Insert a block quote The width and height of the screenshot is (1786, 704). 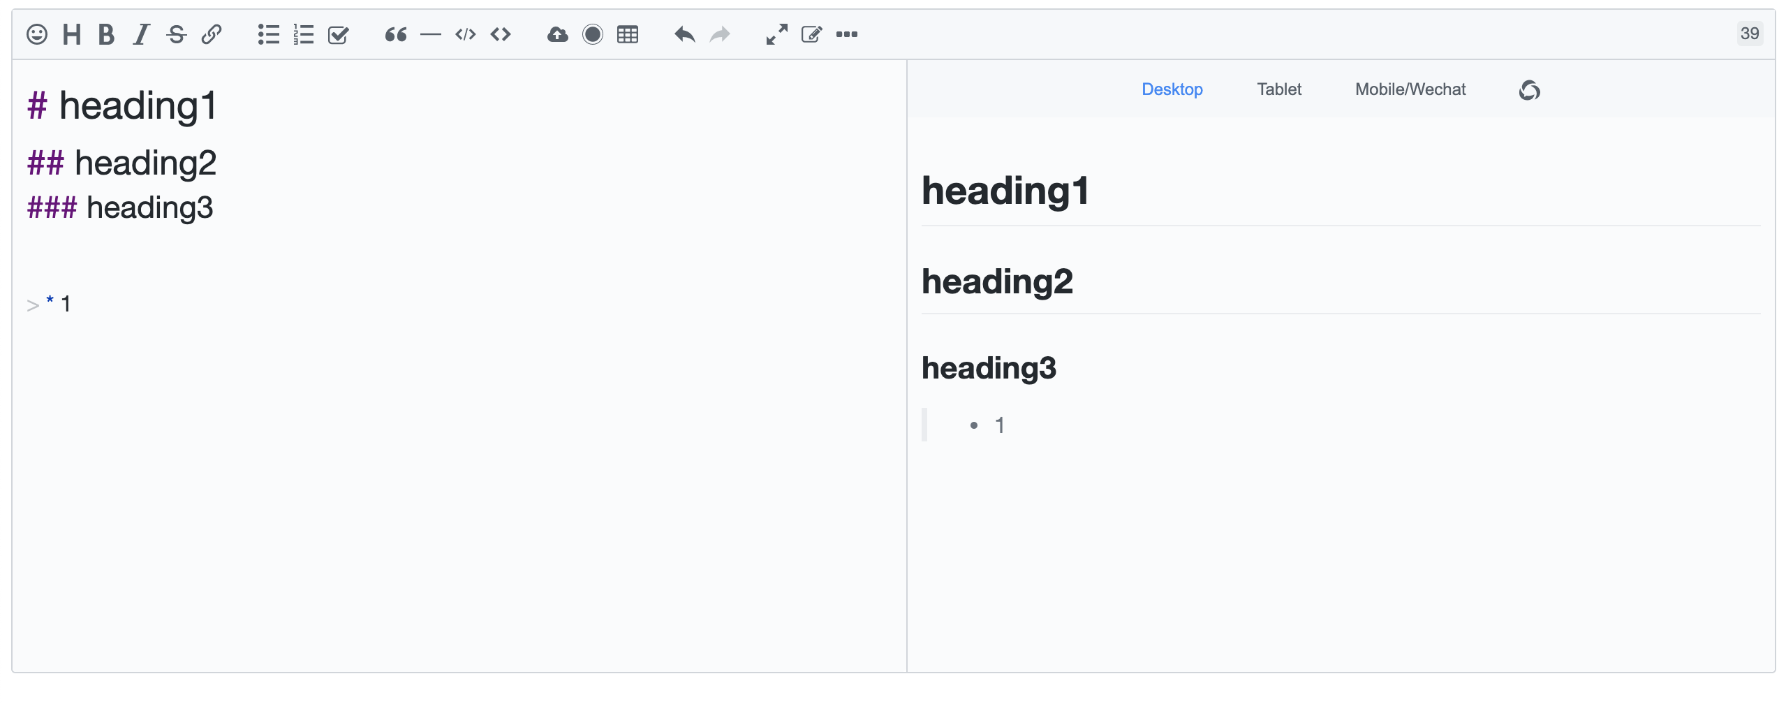pos(395,34)
